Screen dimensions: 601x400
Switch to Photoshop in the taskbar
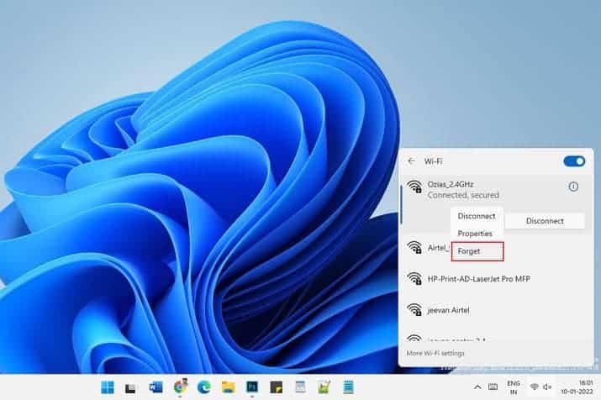click(252, 387)
